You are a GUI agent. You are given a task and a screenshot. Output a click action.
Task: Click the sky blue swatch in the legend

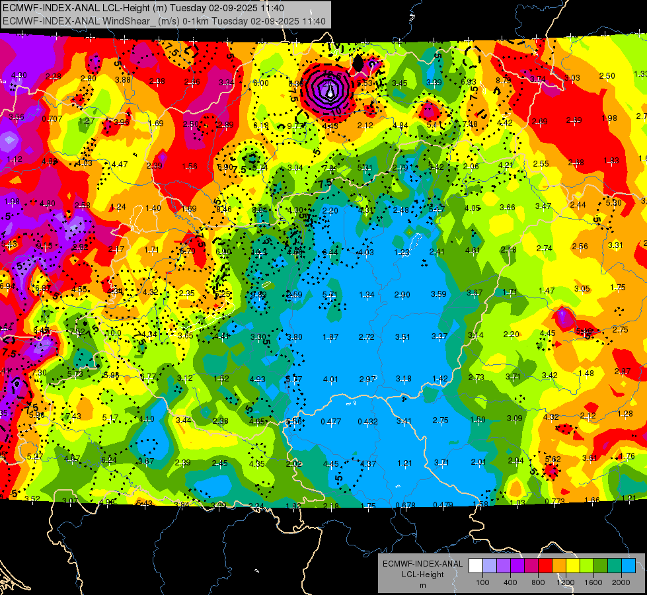[x=628, y=566]
